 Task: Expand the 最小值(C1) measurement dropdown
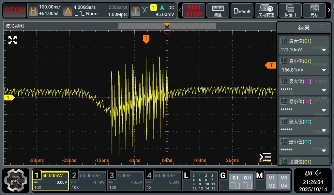point(324,70)
